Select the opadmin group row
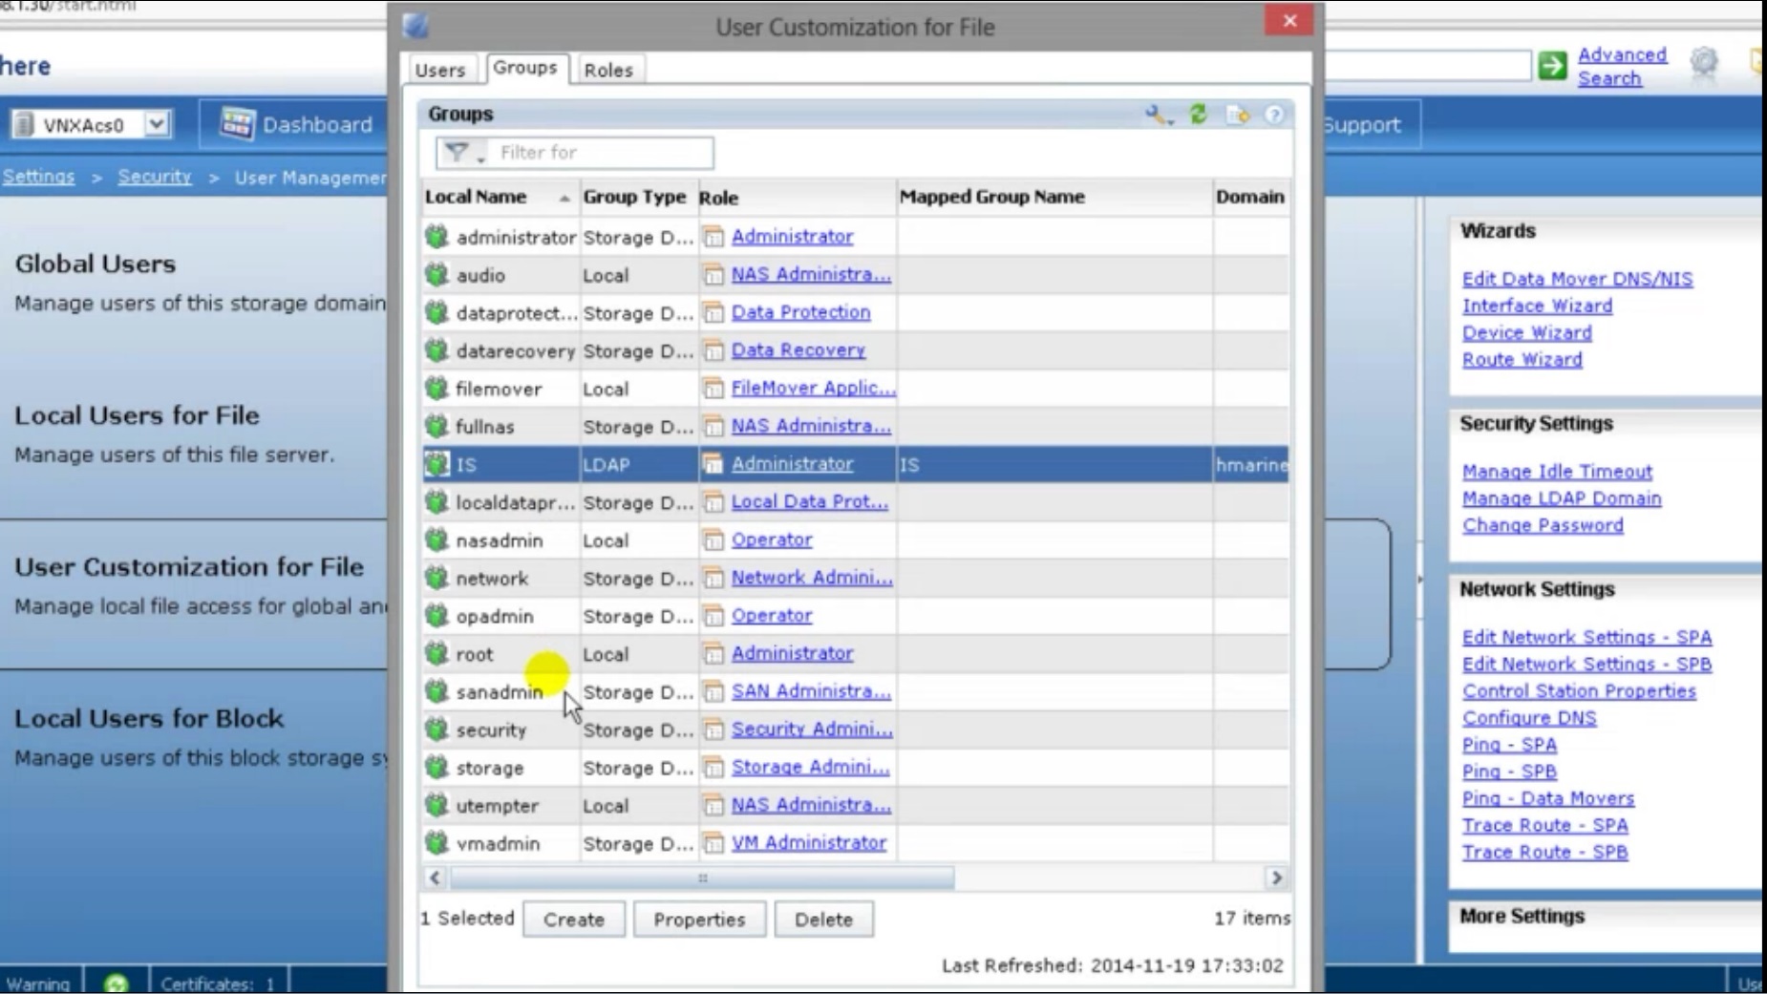 (856, 616)
